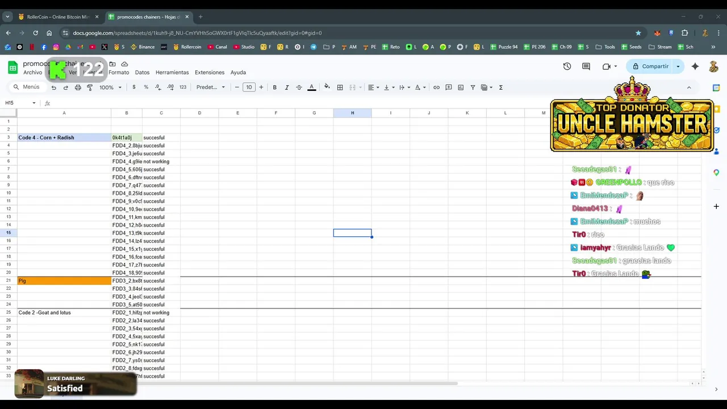Open the Extensiones menu

click(210, 73)
